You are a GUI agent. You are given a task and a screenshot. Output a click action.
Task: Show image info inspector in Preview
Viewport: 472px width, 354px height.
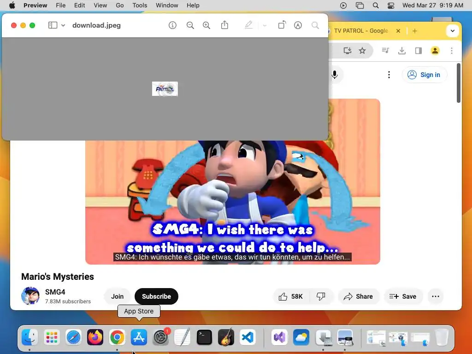coord(172,25)
